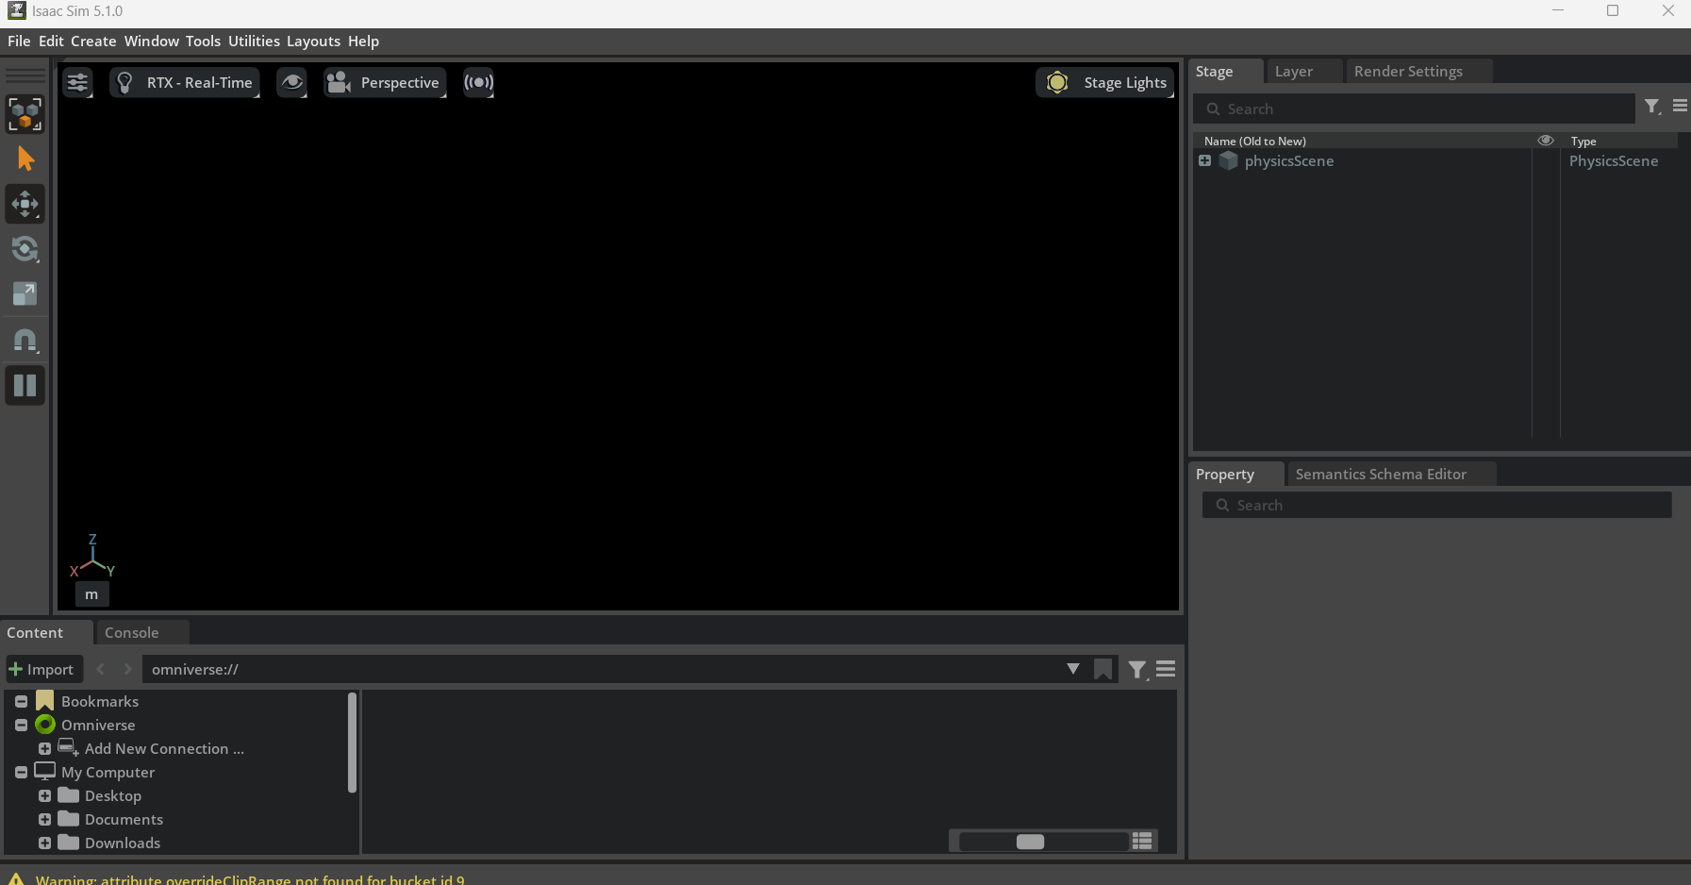Open viewport settings sliders icon
1691x885 pixels.
click(x=77, y=83)
